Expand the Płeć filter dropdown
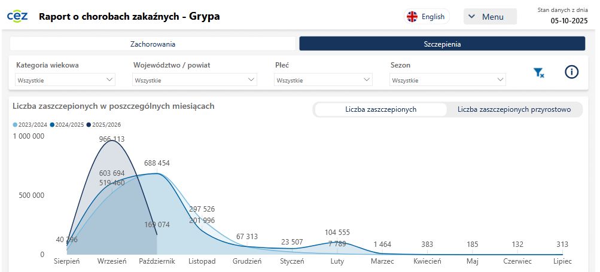The width and height of the screenshot is (600, 272). click(x=323, y=80)
